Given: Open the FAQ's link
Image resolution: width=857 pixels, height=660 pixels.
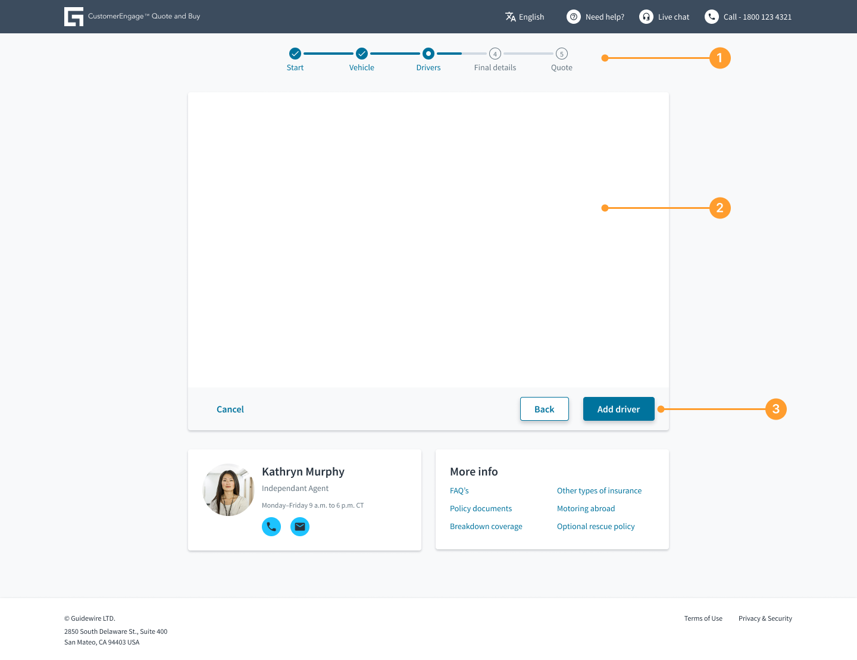Looking at the screenshot, I should click(x=459, y=491).
